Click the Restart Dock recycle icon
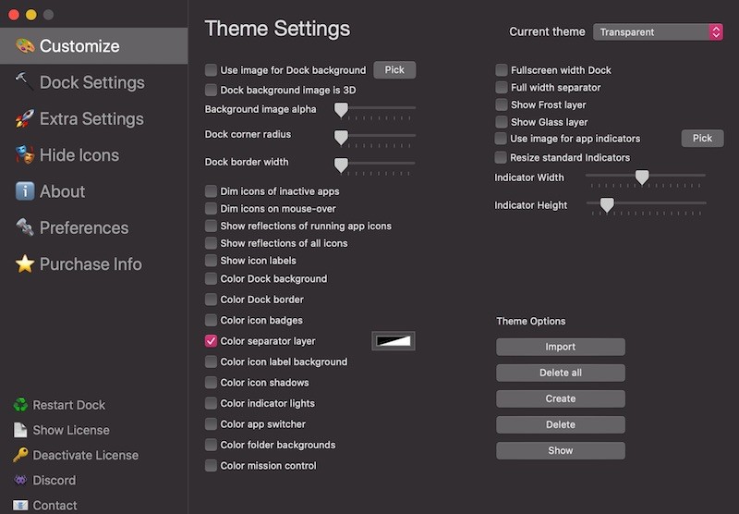The image size is (739, 514). click(x=20, y=405)
